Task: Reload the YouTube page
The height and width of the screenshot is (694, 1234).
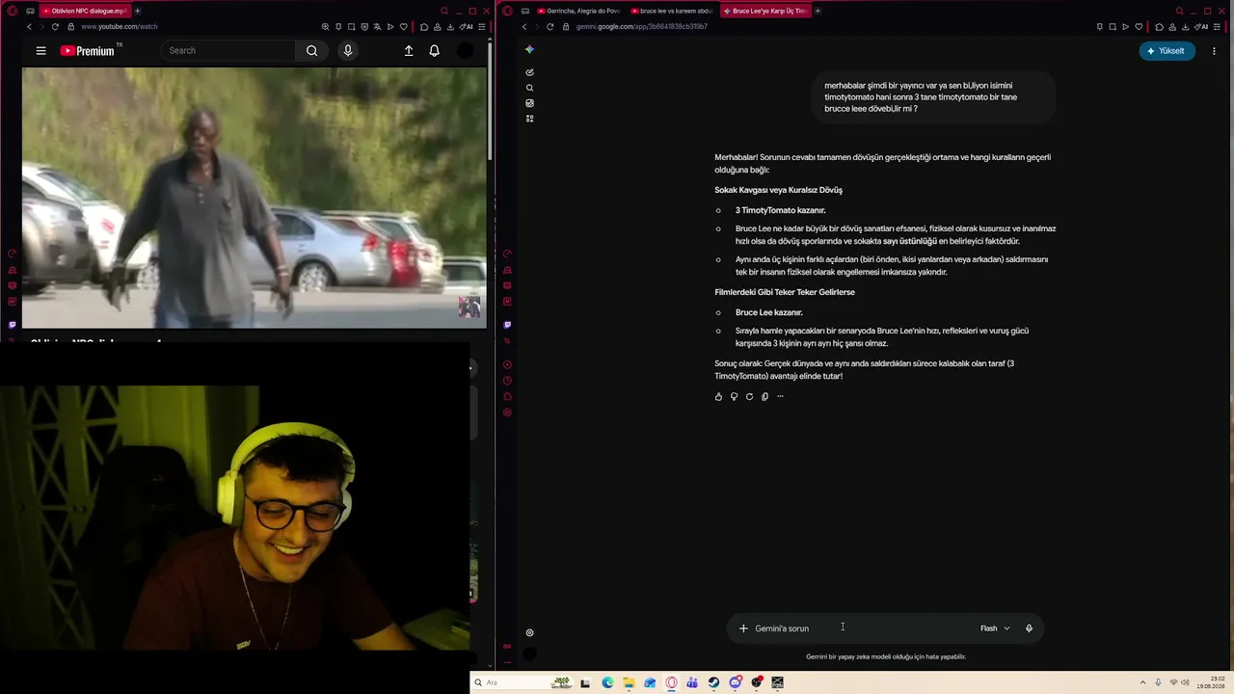Action: tap(55, 27)
